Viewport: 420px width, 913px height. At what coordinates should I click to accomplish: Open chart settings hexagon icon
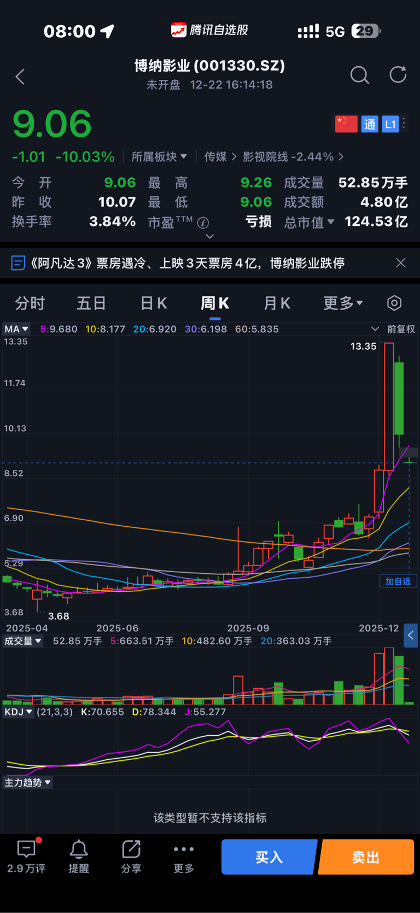394,303
